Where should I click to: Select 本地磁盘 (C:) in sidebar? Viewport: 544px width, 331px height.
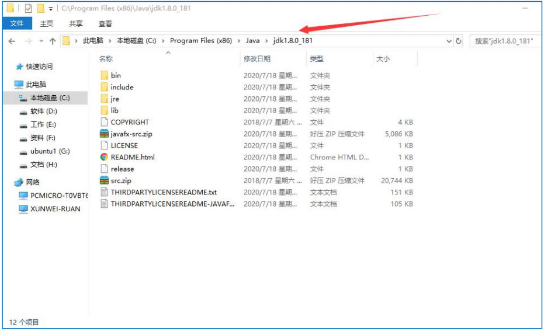click(45, 98)
